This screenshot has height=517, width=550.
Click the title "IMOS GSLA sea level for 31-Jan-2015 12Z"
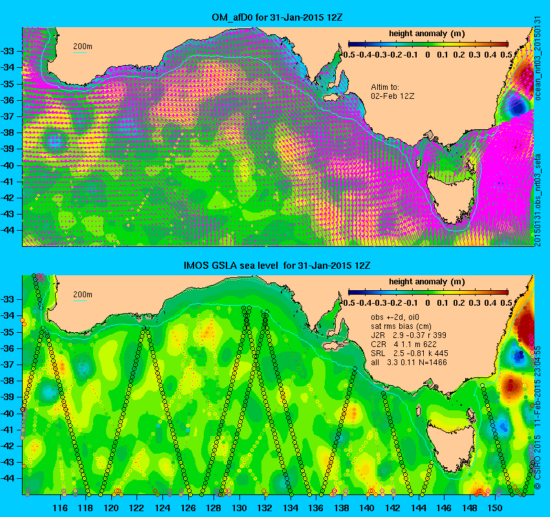(x=277, y=266)
